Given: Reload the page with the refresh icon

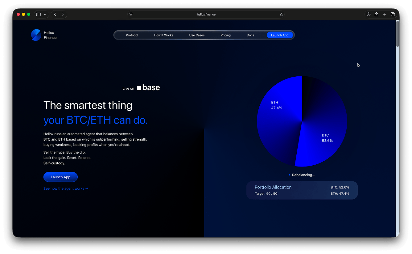Looking at the screenshot, I should (281, 15).
